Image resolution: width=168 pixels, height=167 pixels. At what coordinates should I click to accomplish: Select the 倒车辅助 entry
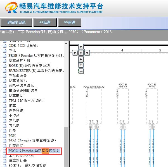click(x=16, y=96)
